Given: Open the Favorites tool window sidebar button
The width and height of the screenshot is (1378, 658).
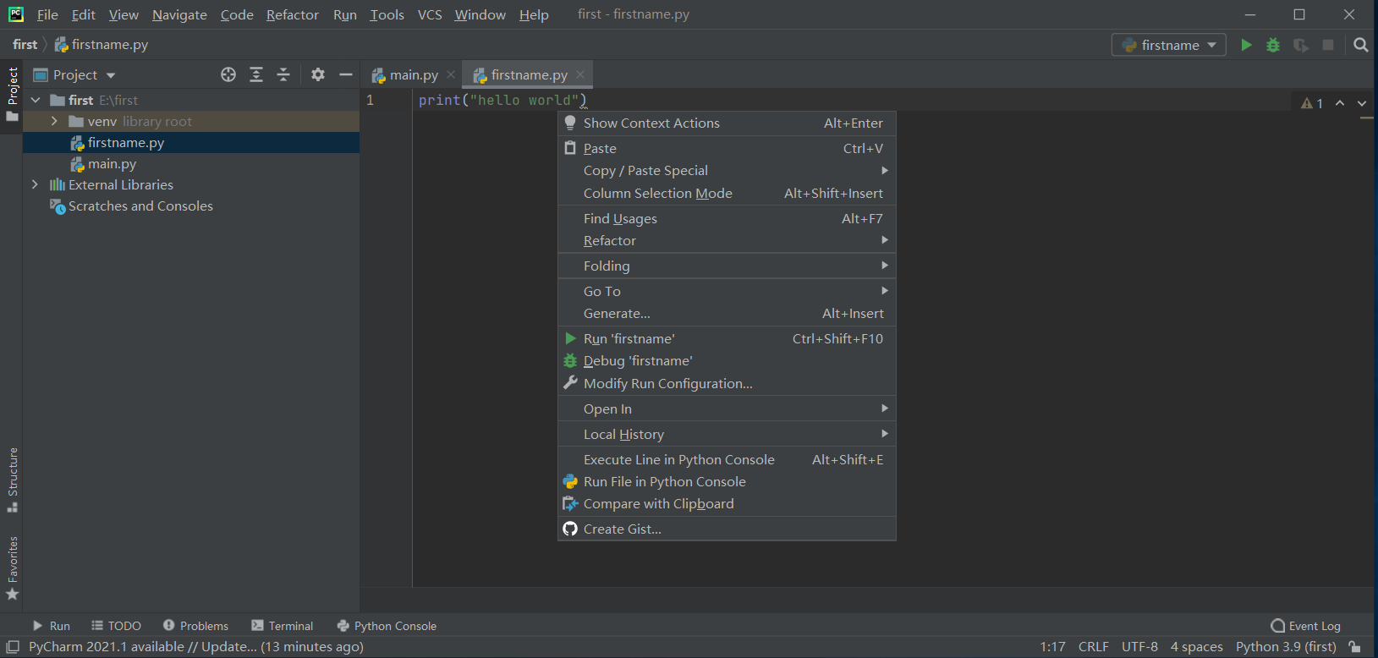Looking at the screenshot, I should 12,568.
